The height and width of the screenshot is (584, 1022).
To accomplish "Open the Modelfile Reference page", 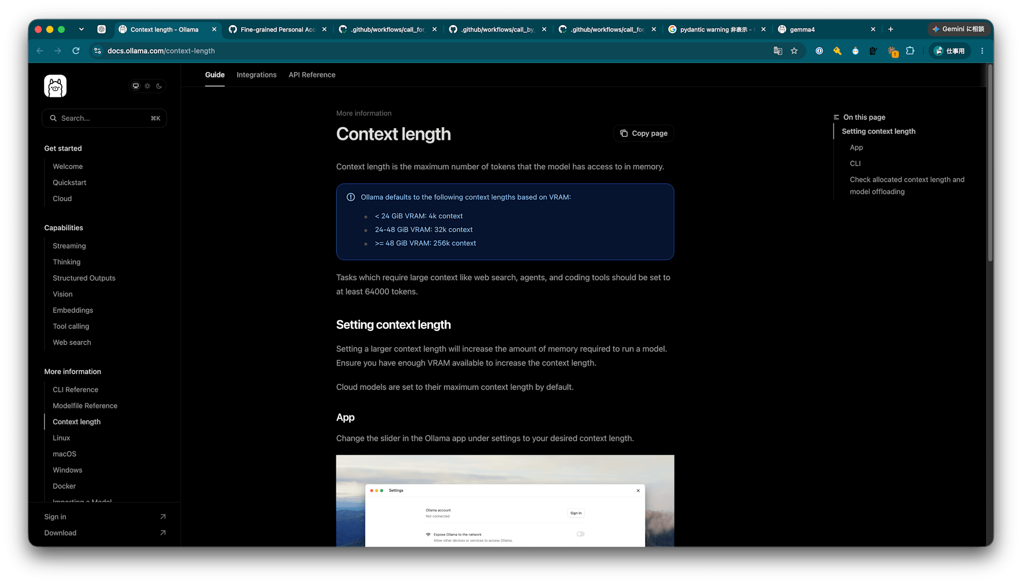I will pos(85,405).
